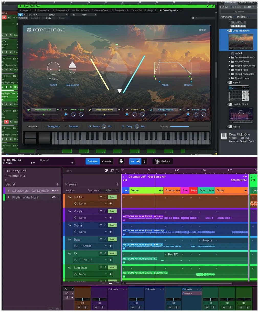Expand the Lead Architect instrument
The image size is (259, 312).
(x=227, y=104)
